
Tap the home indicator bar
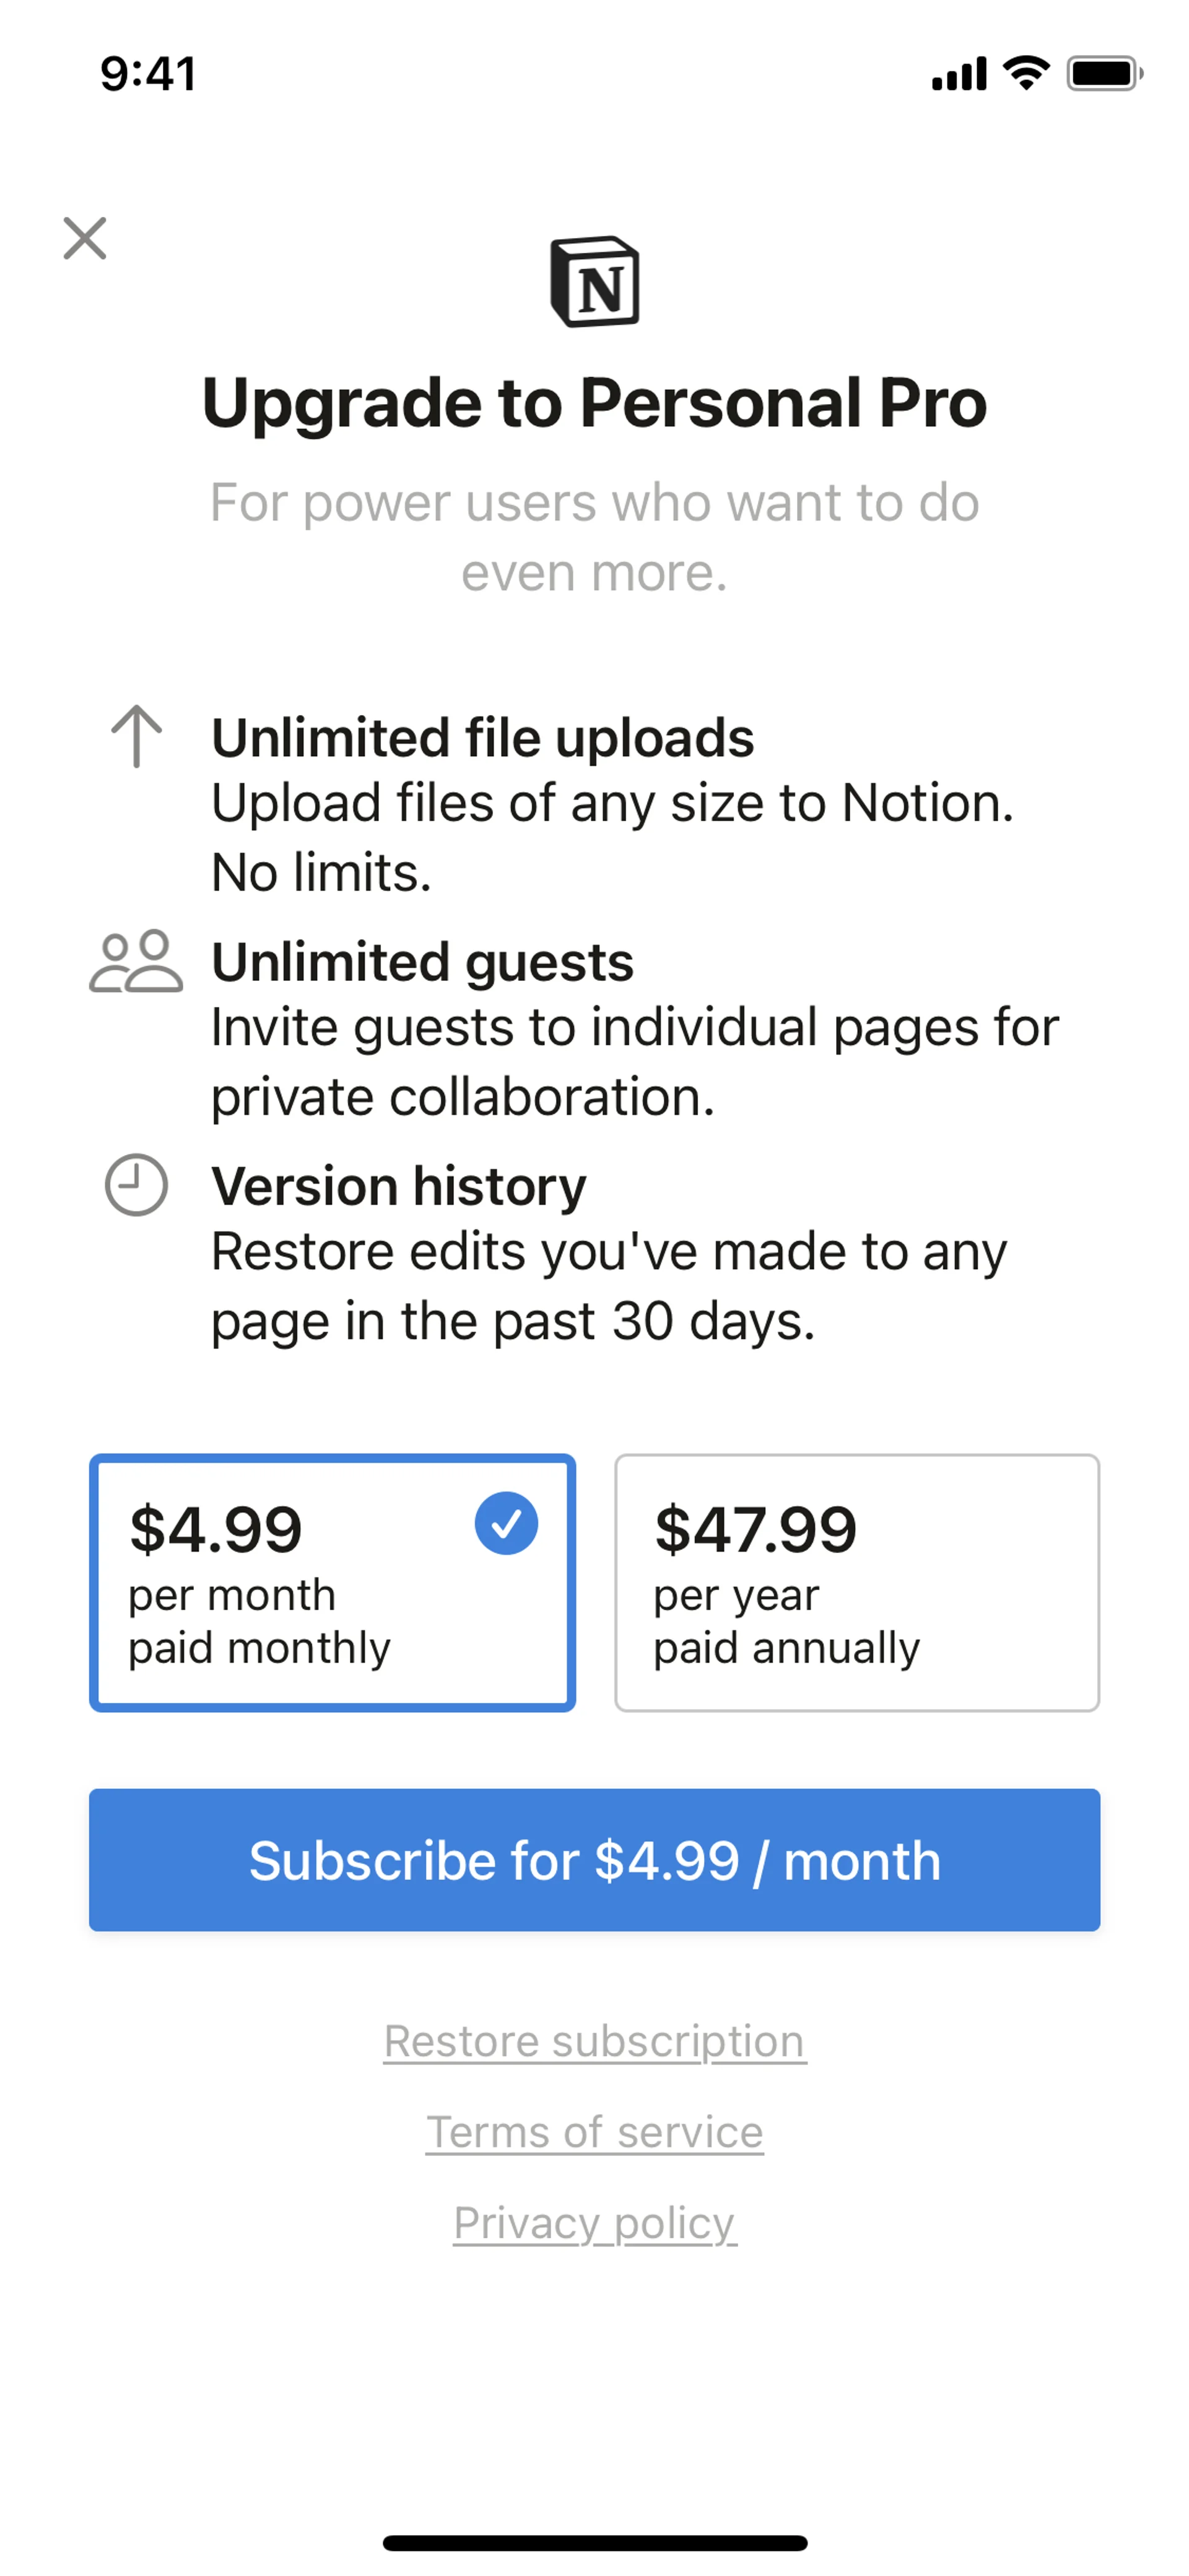594,2543
